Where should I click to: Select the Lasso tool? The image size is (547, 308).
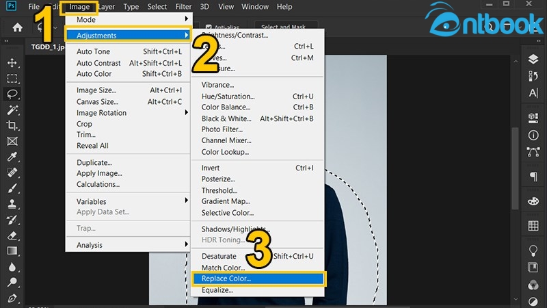coord(12,94)
